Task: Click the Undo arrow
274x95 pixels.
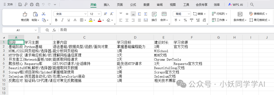Action: [x=43, y=5]
